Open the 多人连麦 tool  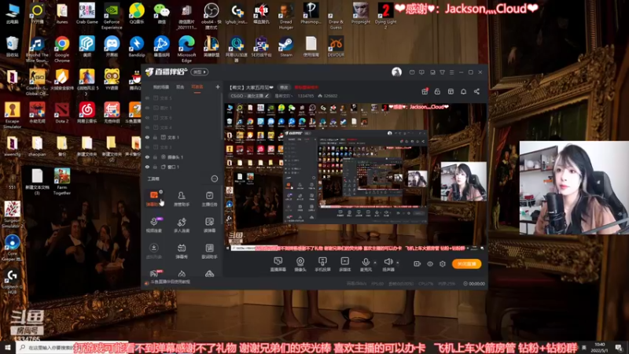coord(182,225)
